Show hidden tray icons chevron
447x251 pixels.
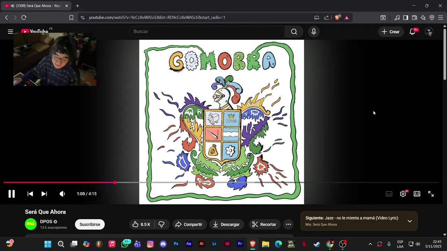tap(370, 244)
